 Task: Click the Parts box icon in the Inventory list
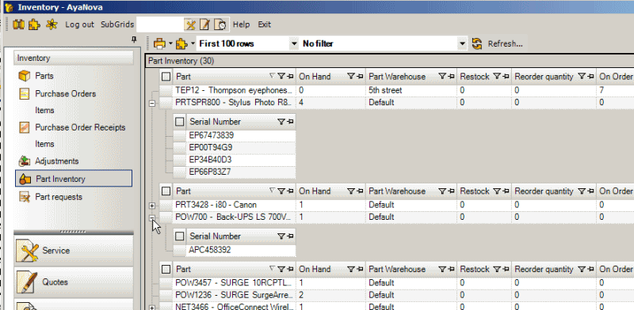click(x=25, y=76)
